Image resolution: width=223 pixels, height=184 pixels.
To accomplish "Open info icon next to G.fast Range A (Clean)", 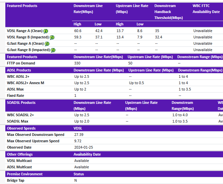I will [x=47, y=44].
